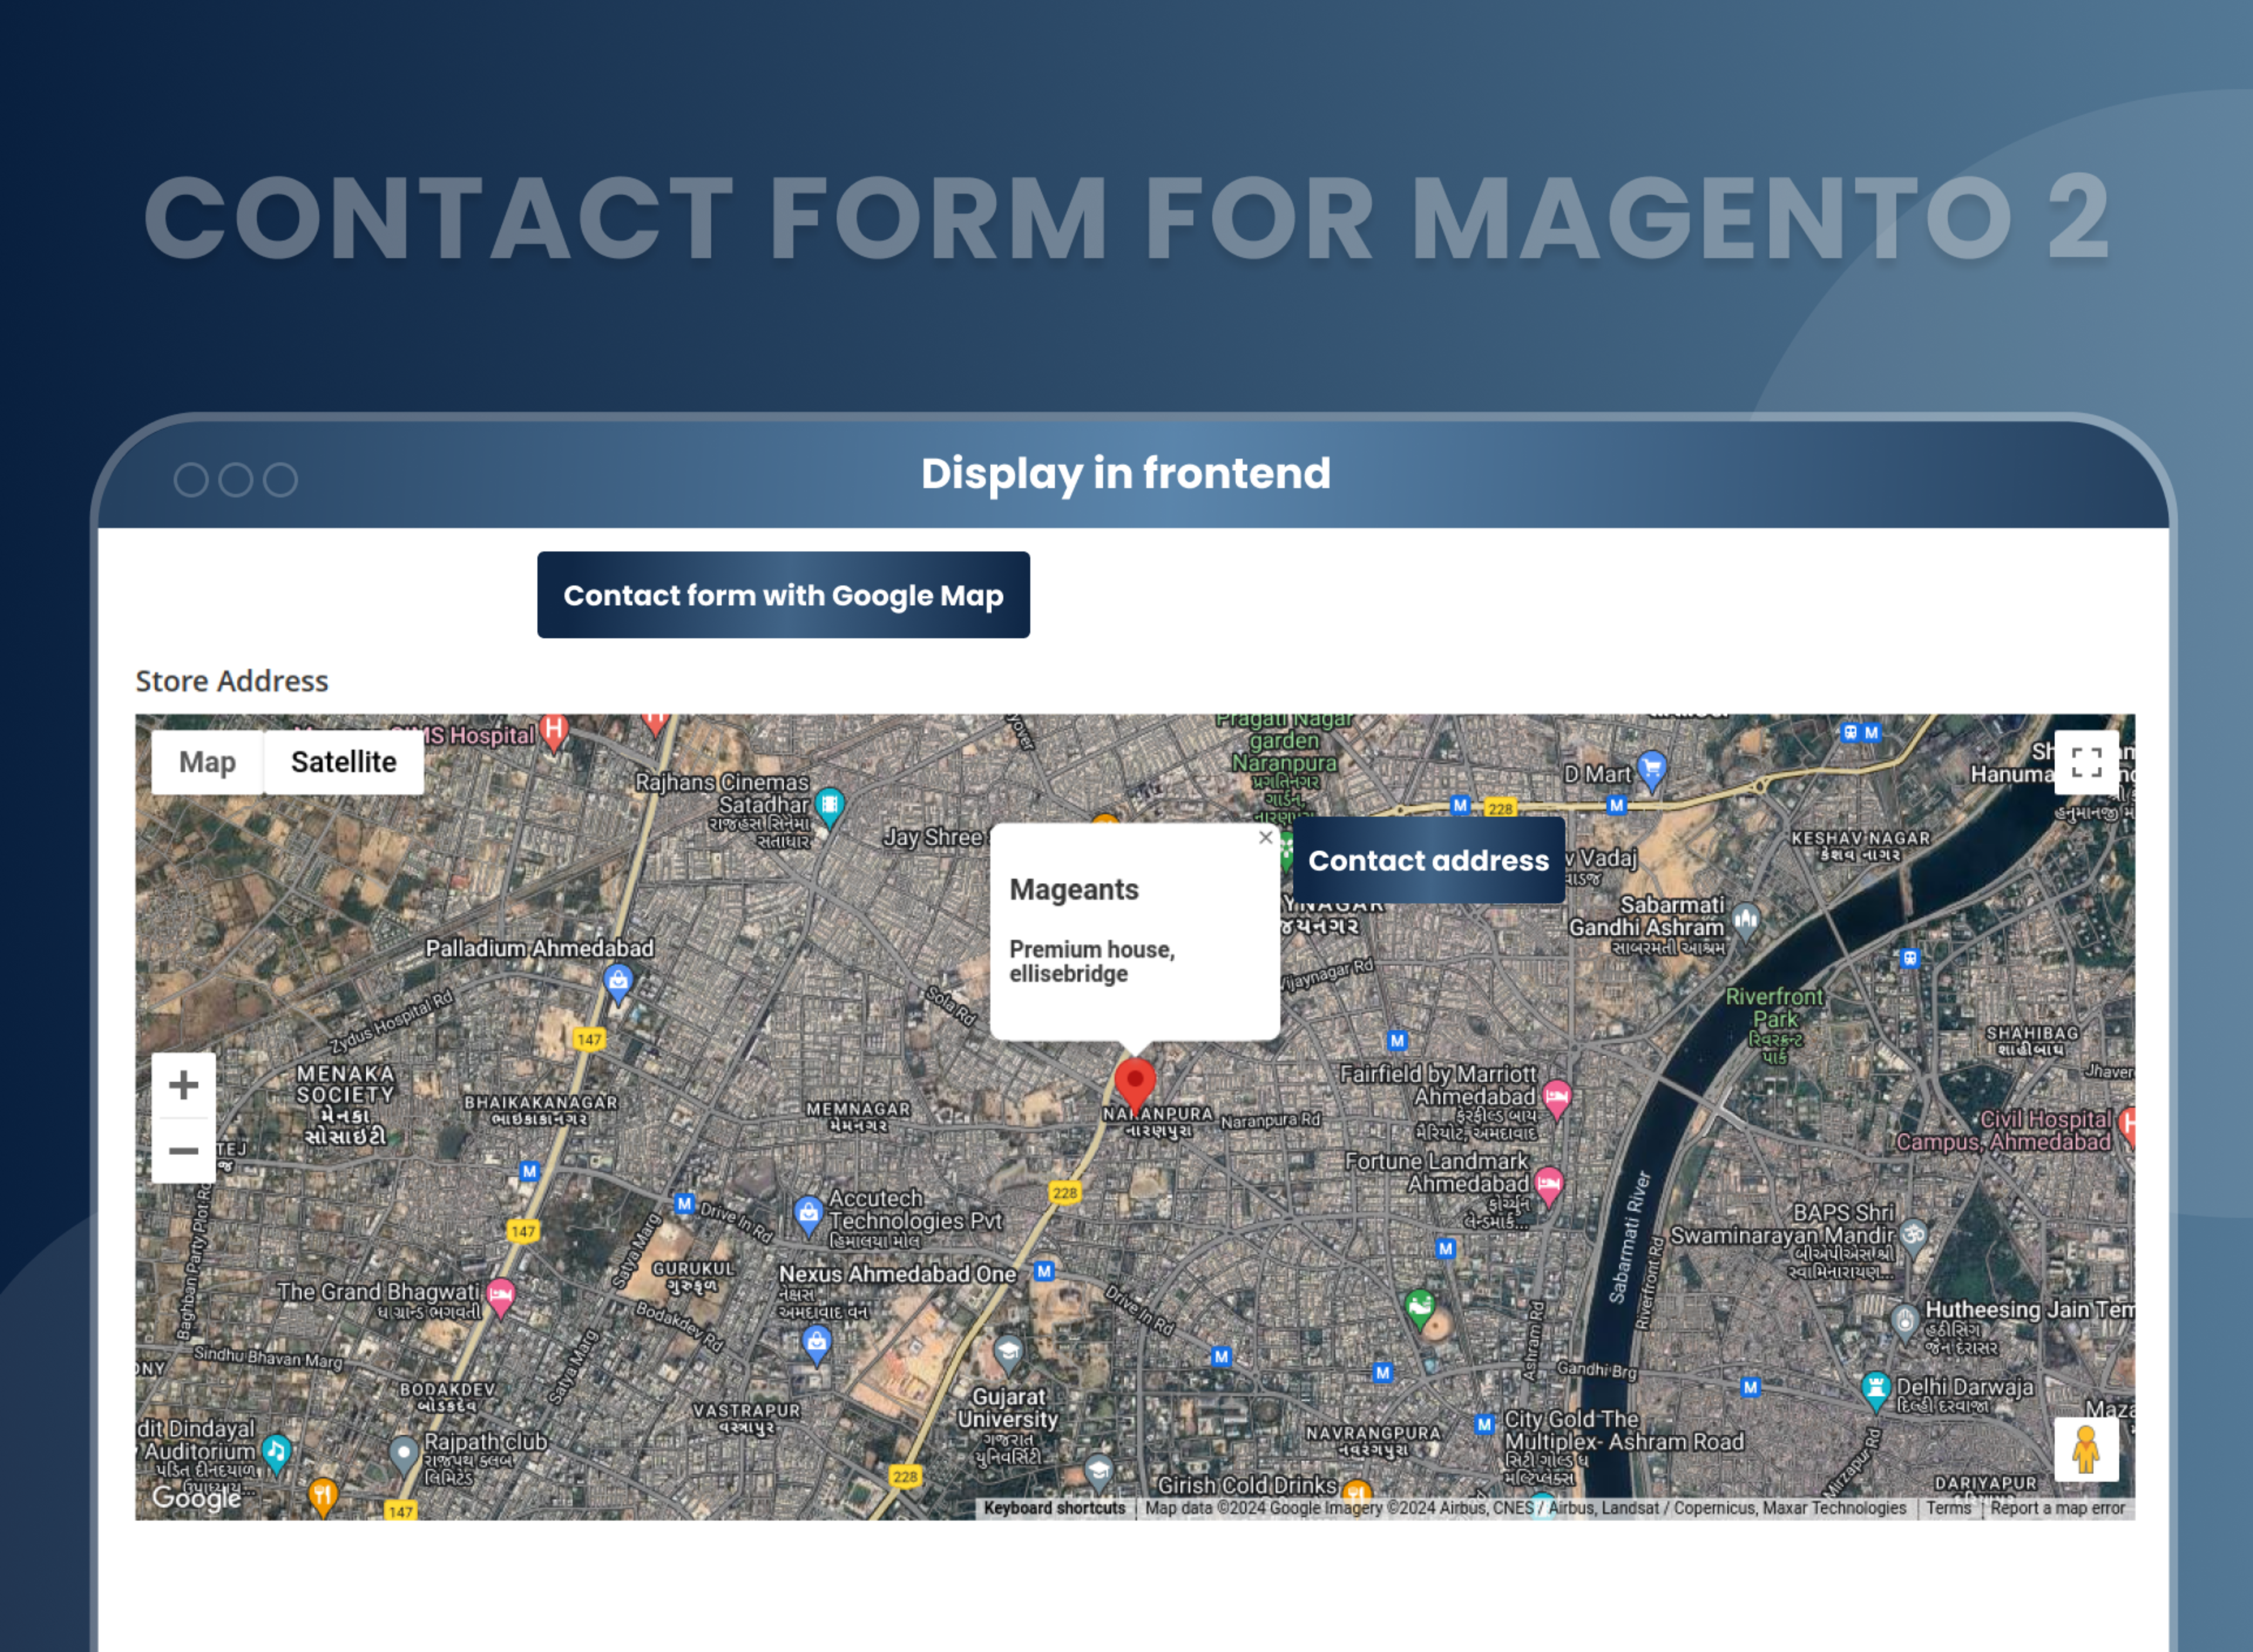This screenshot has height=1652, width=2253.
Task: Click the Contact form with Google Map button
Action: coord(783,595)
